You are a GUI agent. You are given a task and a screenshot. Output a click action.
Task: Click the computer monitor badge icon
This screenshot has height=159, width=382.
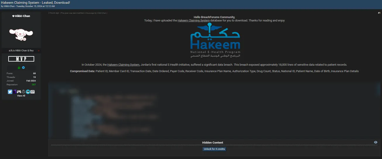coord(28,92)
